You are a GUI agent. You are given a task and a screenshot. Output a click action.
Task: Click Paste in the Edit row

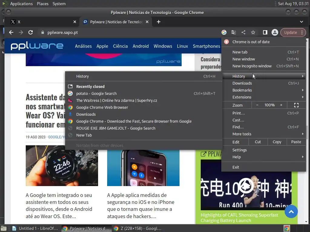[296, 142]
